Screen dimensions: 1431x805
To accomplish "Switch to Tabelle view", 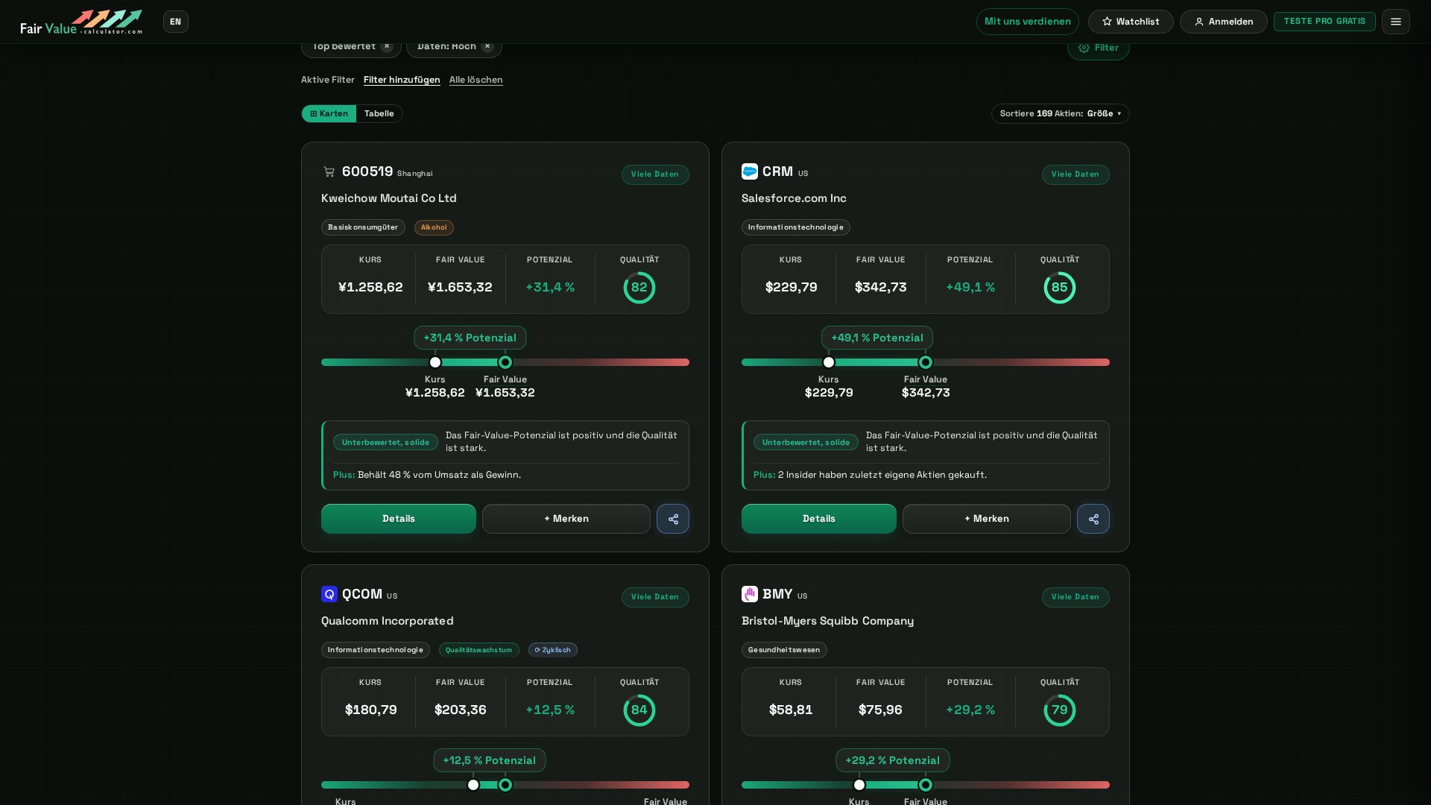I will pos(379,113).
